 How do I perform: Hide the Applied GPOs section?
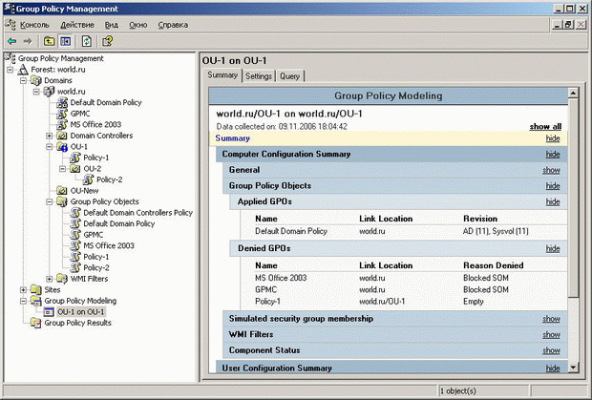pyautogui.click(x=551, y=202)
